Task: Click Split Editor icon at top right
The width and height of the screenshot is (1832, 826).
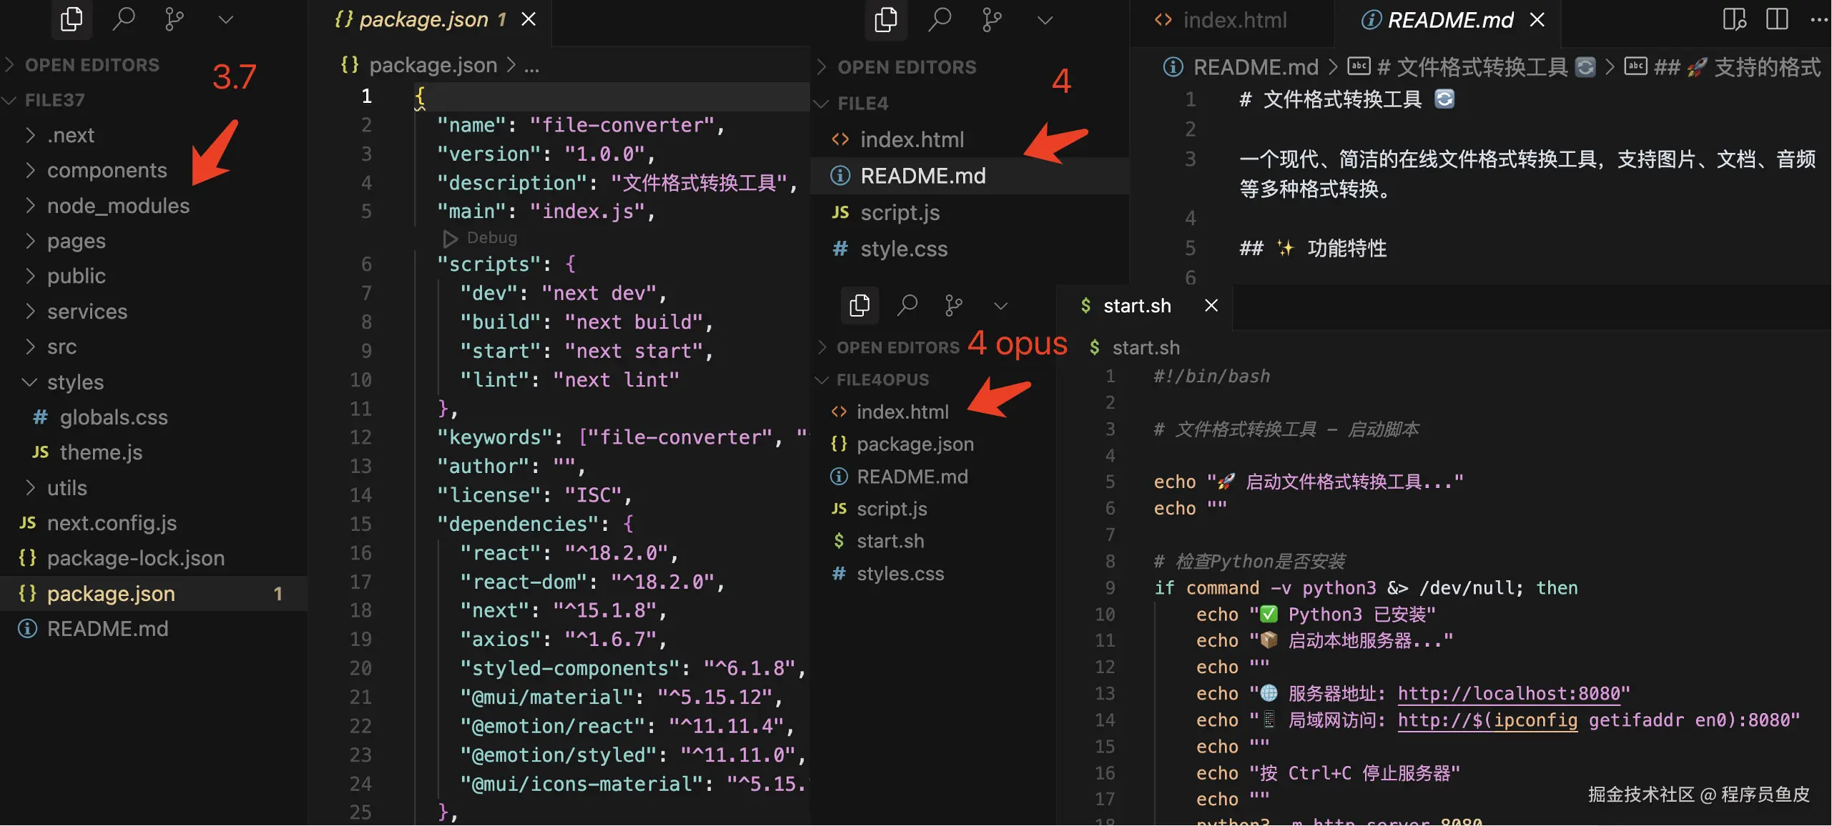Action: 1777,19
